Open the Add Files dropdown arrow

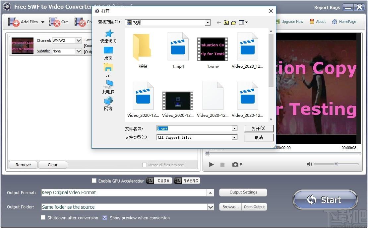point(43,22)
